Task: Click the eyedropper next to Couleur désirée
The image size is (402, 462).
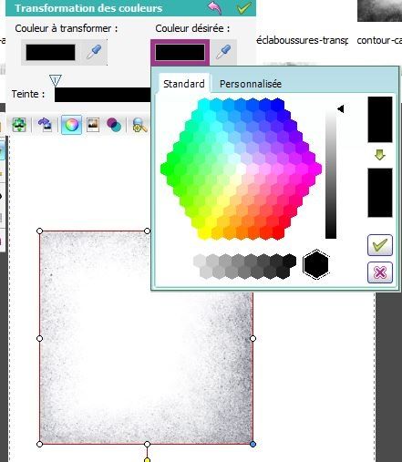Action: point(223,52)
